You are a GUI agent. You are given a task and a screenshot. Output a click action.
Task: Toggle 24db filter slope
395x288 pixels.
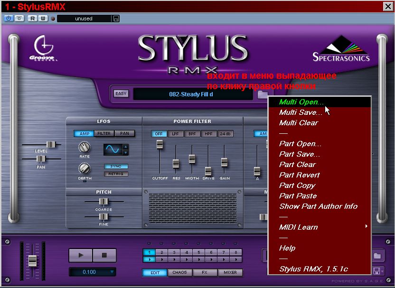coord(225,134)
